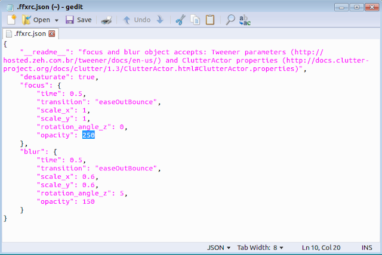Click the "desaturate" key
The width and height of the screenshot is (382, 255).
click(45, 77)
